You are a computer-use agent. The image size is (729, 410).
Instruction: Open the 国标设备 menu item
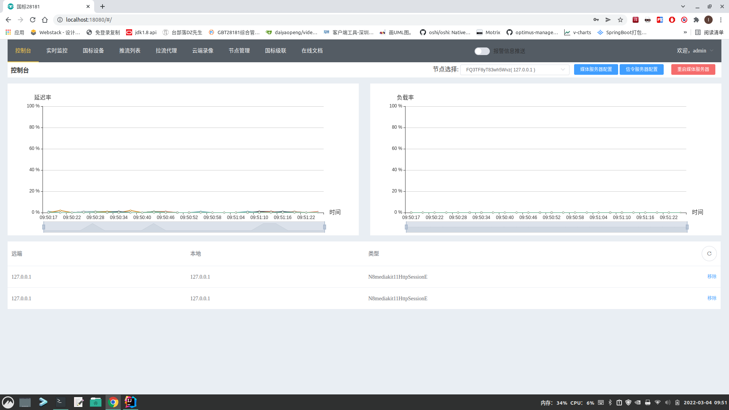(x=93, y=51)
